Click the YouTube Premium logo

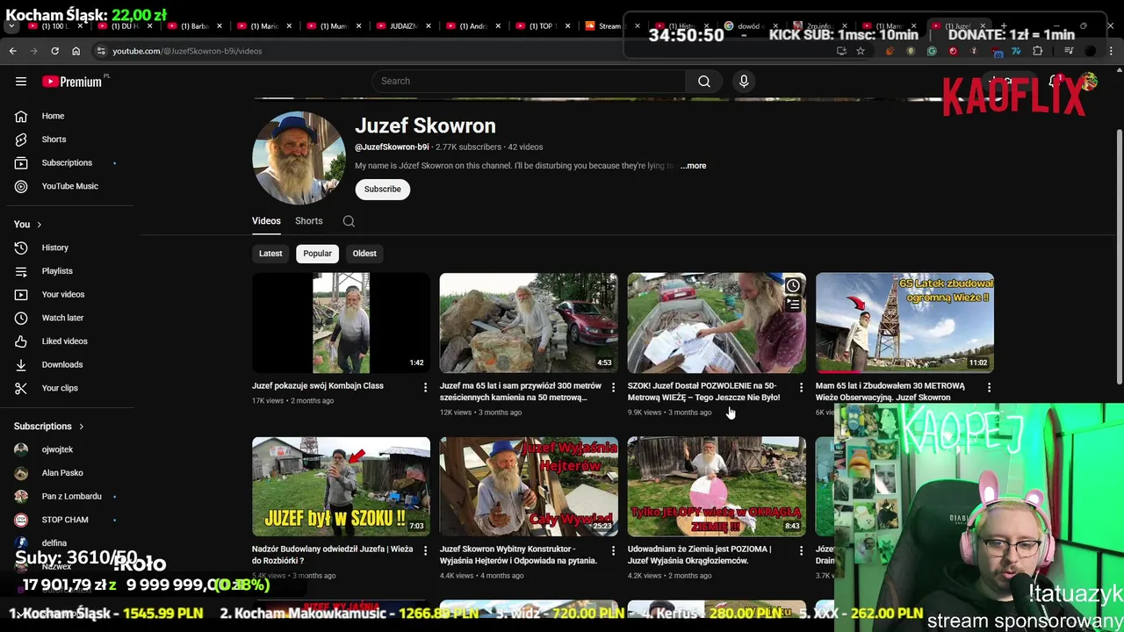(72, 82)
